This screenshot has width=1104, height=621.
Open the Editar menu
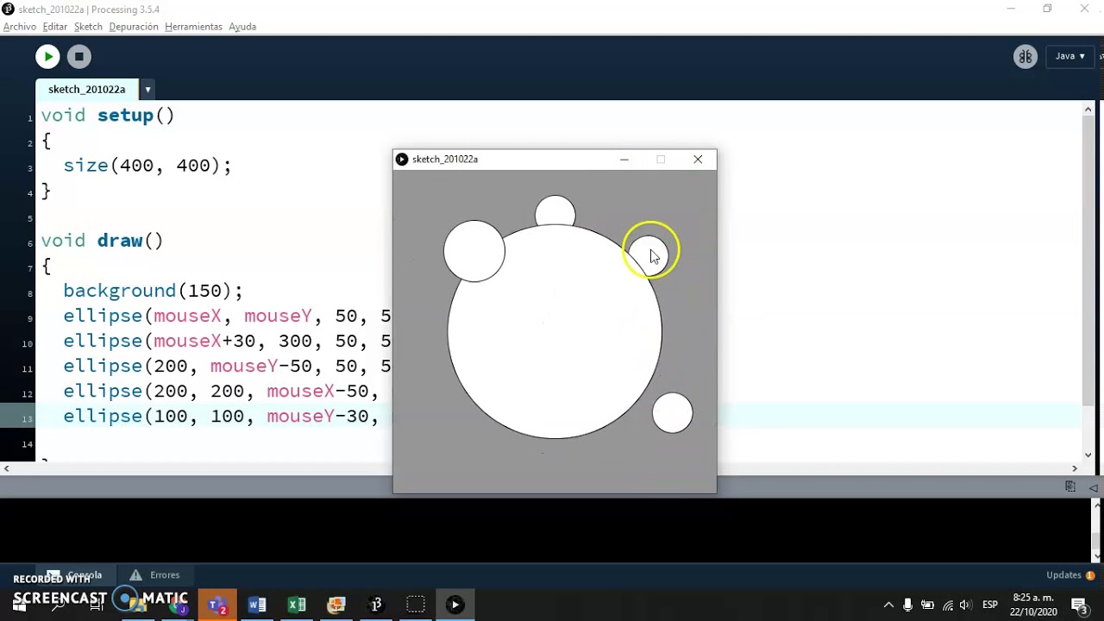point(54,27)
